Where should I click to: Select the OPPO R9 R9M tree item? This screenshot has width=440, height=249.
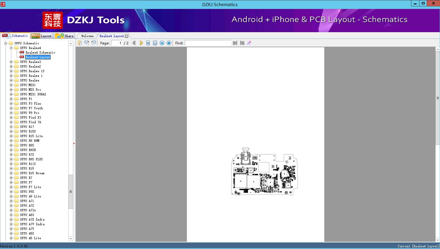coord(30,141)
